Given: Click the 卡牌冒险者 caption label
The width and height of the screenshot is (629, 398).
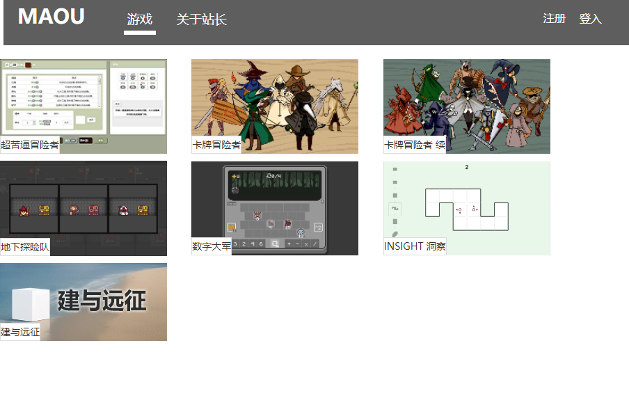Looking at the screenshot, I should (x=216, y=145).
